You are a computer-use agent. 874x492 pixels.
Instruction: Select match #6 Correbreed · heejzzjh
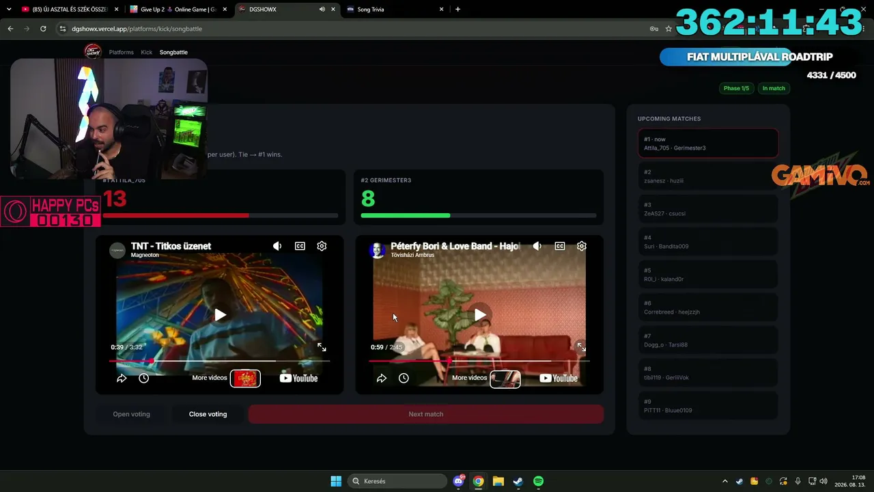pos(708,307)
